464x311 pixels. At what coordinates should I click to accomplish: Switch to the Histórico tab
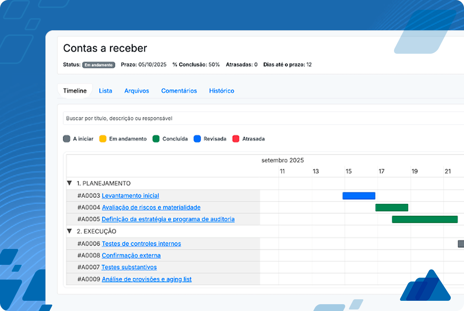click(221, 91)
